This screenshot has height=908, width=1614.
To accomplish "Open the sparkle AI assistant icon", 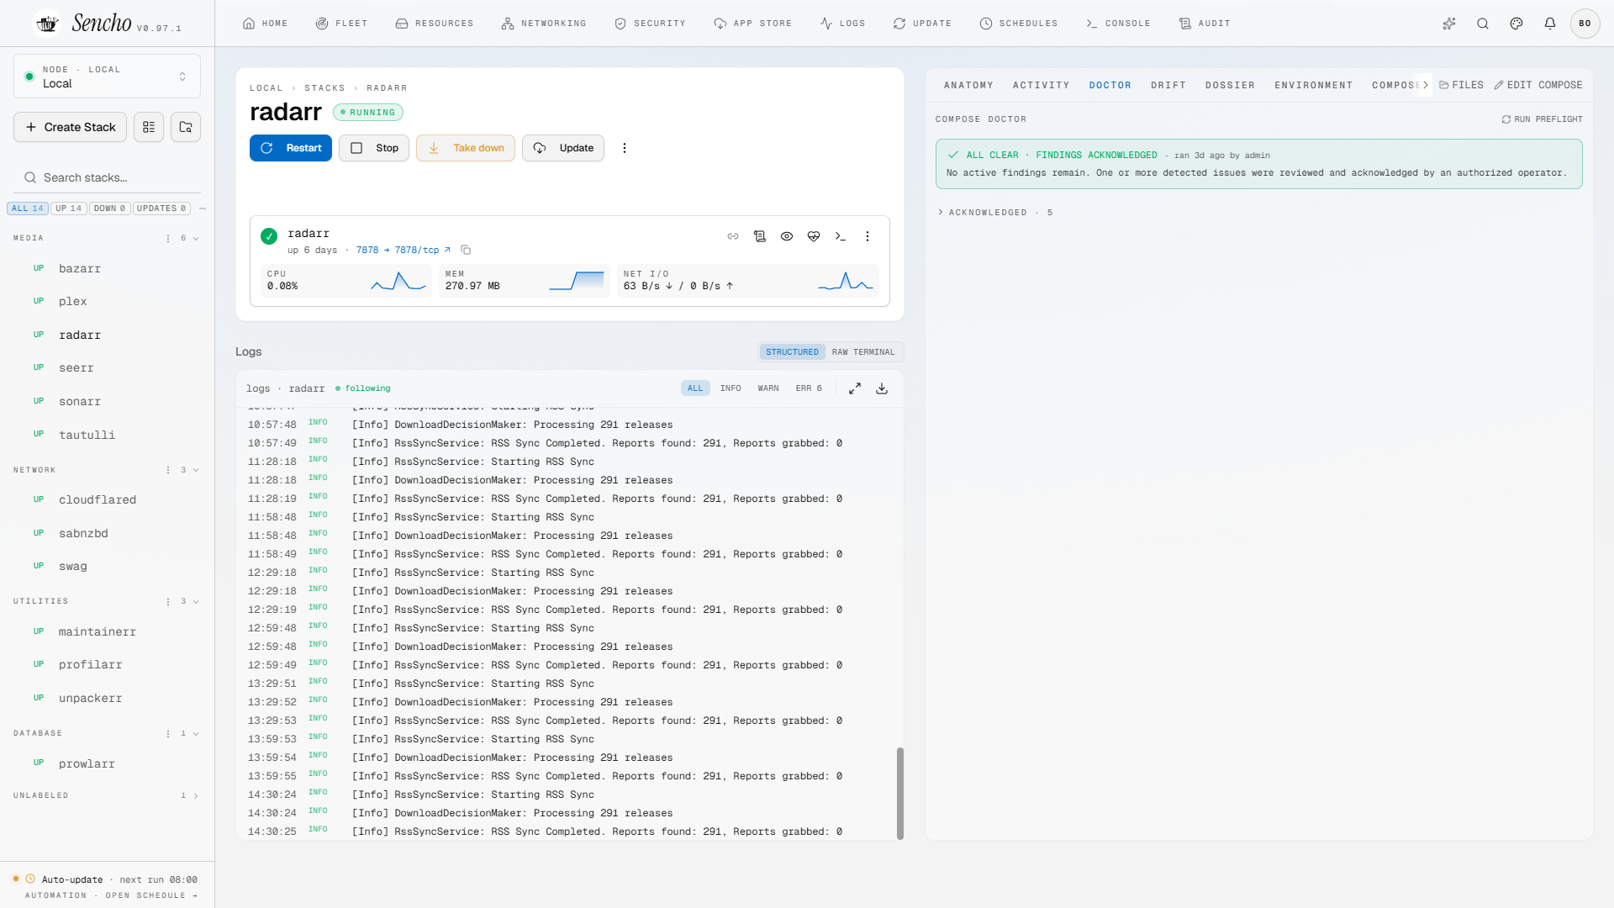I will tap(1449, 24).
